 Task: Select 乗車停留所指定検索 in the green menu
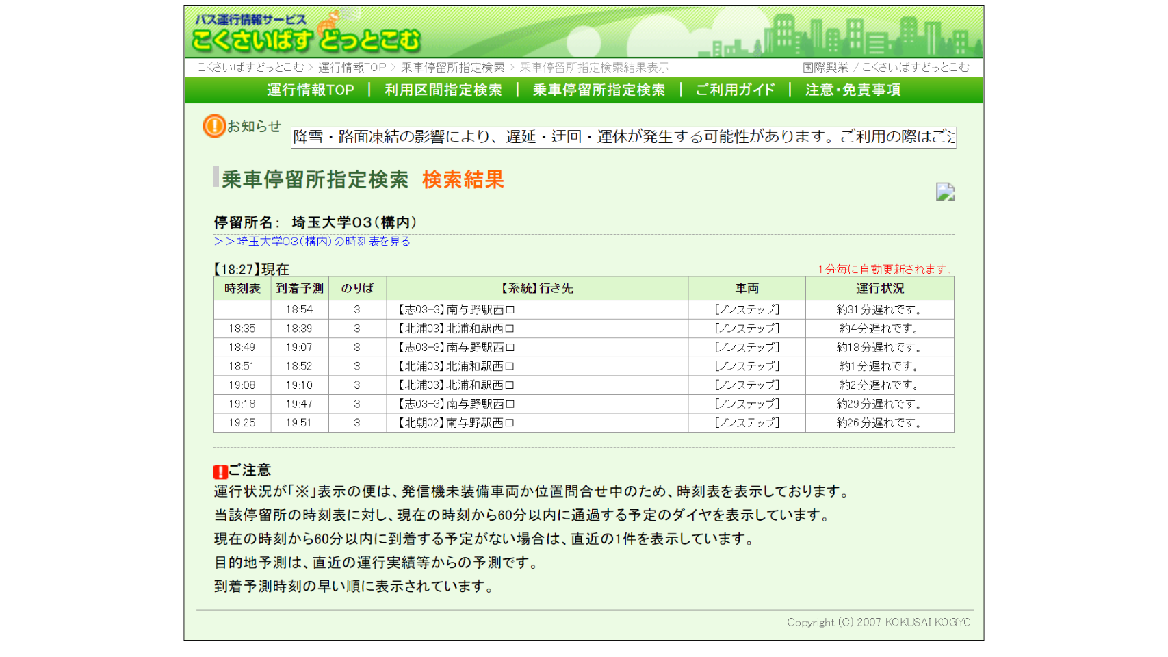coord(599,90)
